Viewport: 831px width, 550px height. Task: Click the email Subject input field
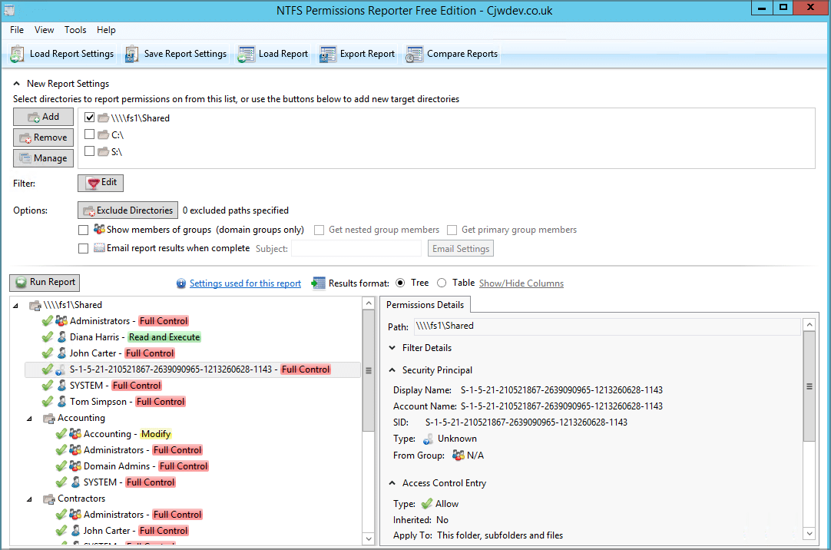tap(356, 249)
